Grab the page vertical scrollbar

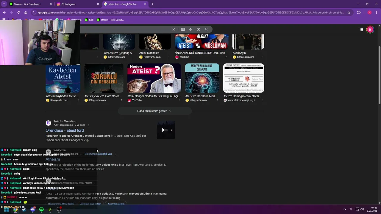click(379, 75)
